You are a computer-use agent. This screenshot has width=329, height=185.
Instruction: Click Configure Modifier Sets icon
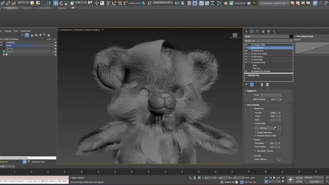pyautogui.click(x=267, y=84)
